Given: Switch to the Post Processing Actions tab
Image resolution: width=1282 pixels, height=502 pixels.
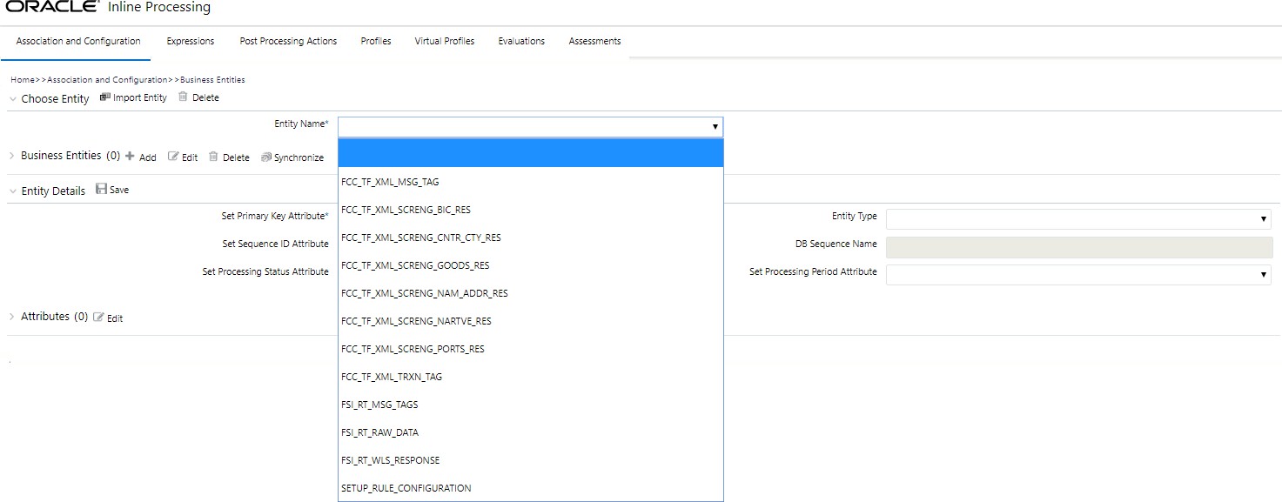Looking at the screenshot, I should [288, 41].
